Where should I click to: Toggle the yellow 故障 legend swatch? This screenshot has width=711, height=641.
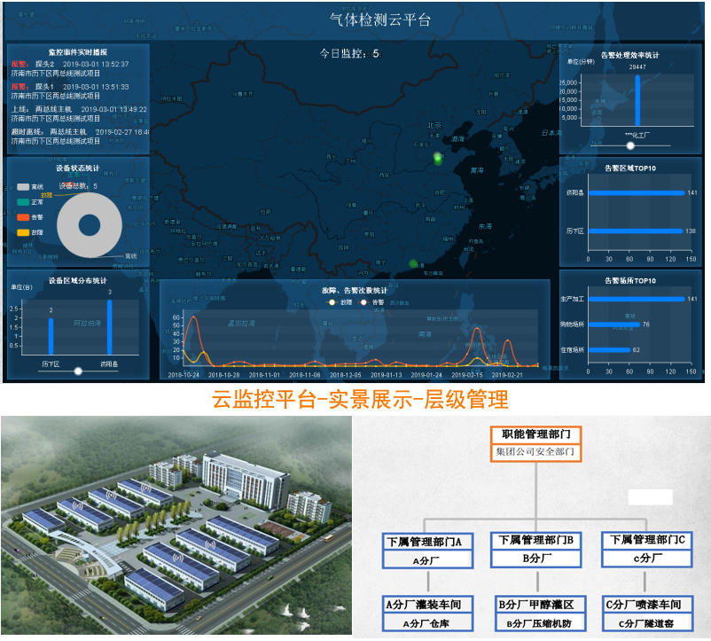[22, 231]
